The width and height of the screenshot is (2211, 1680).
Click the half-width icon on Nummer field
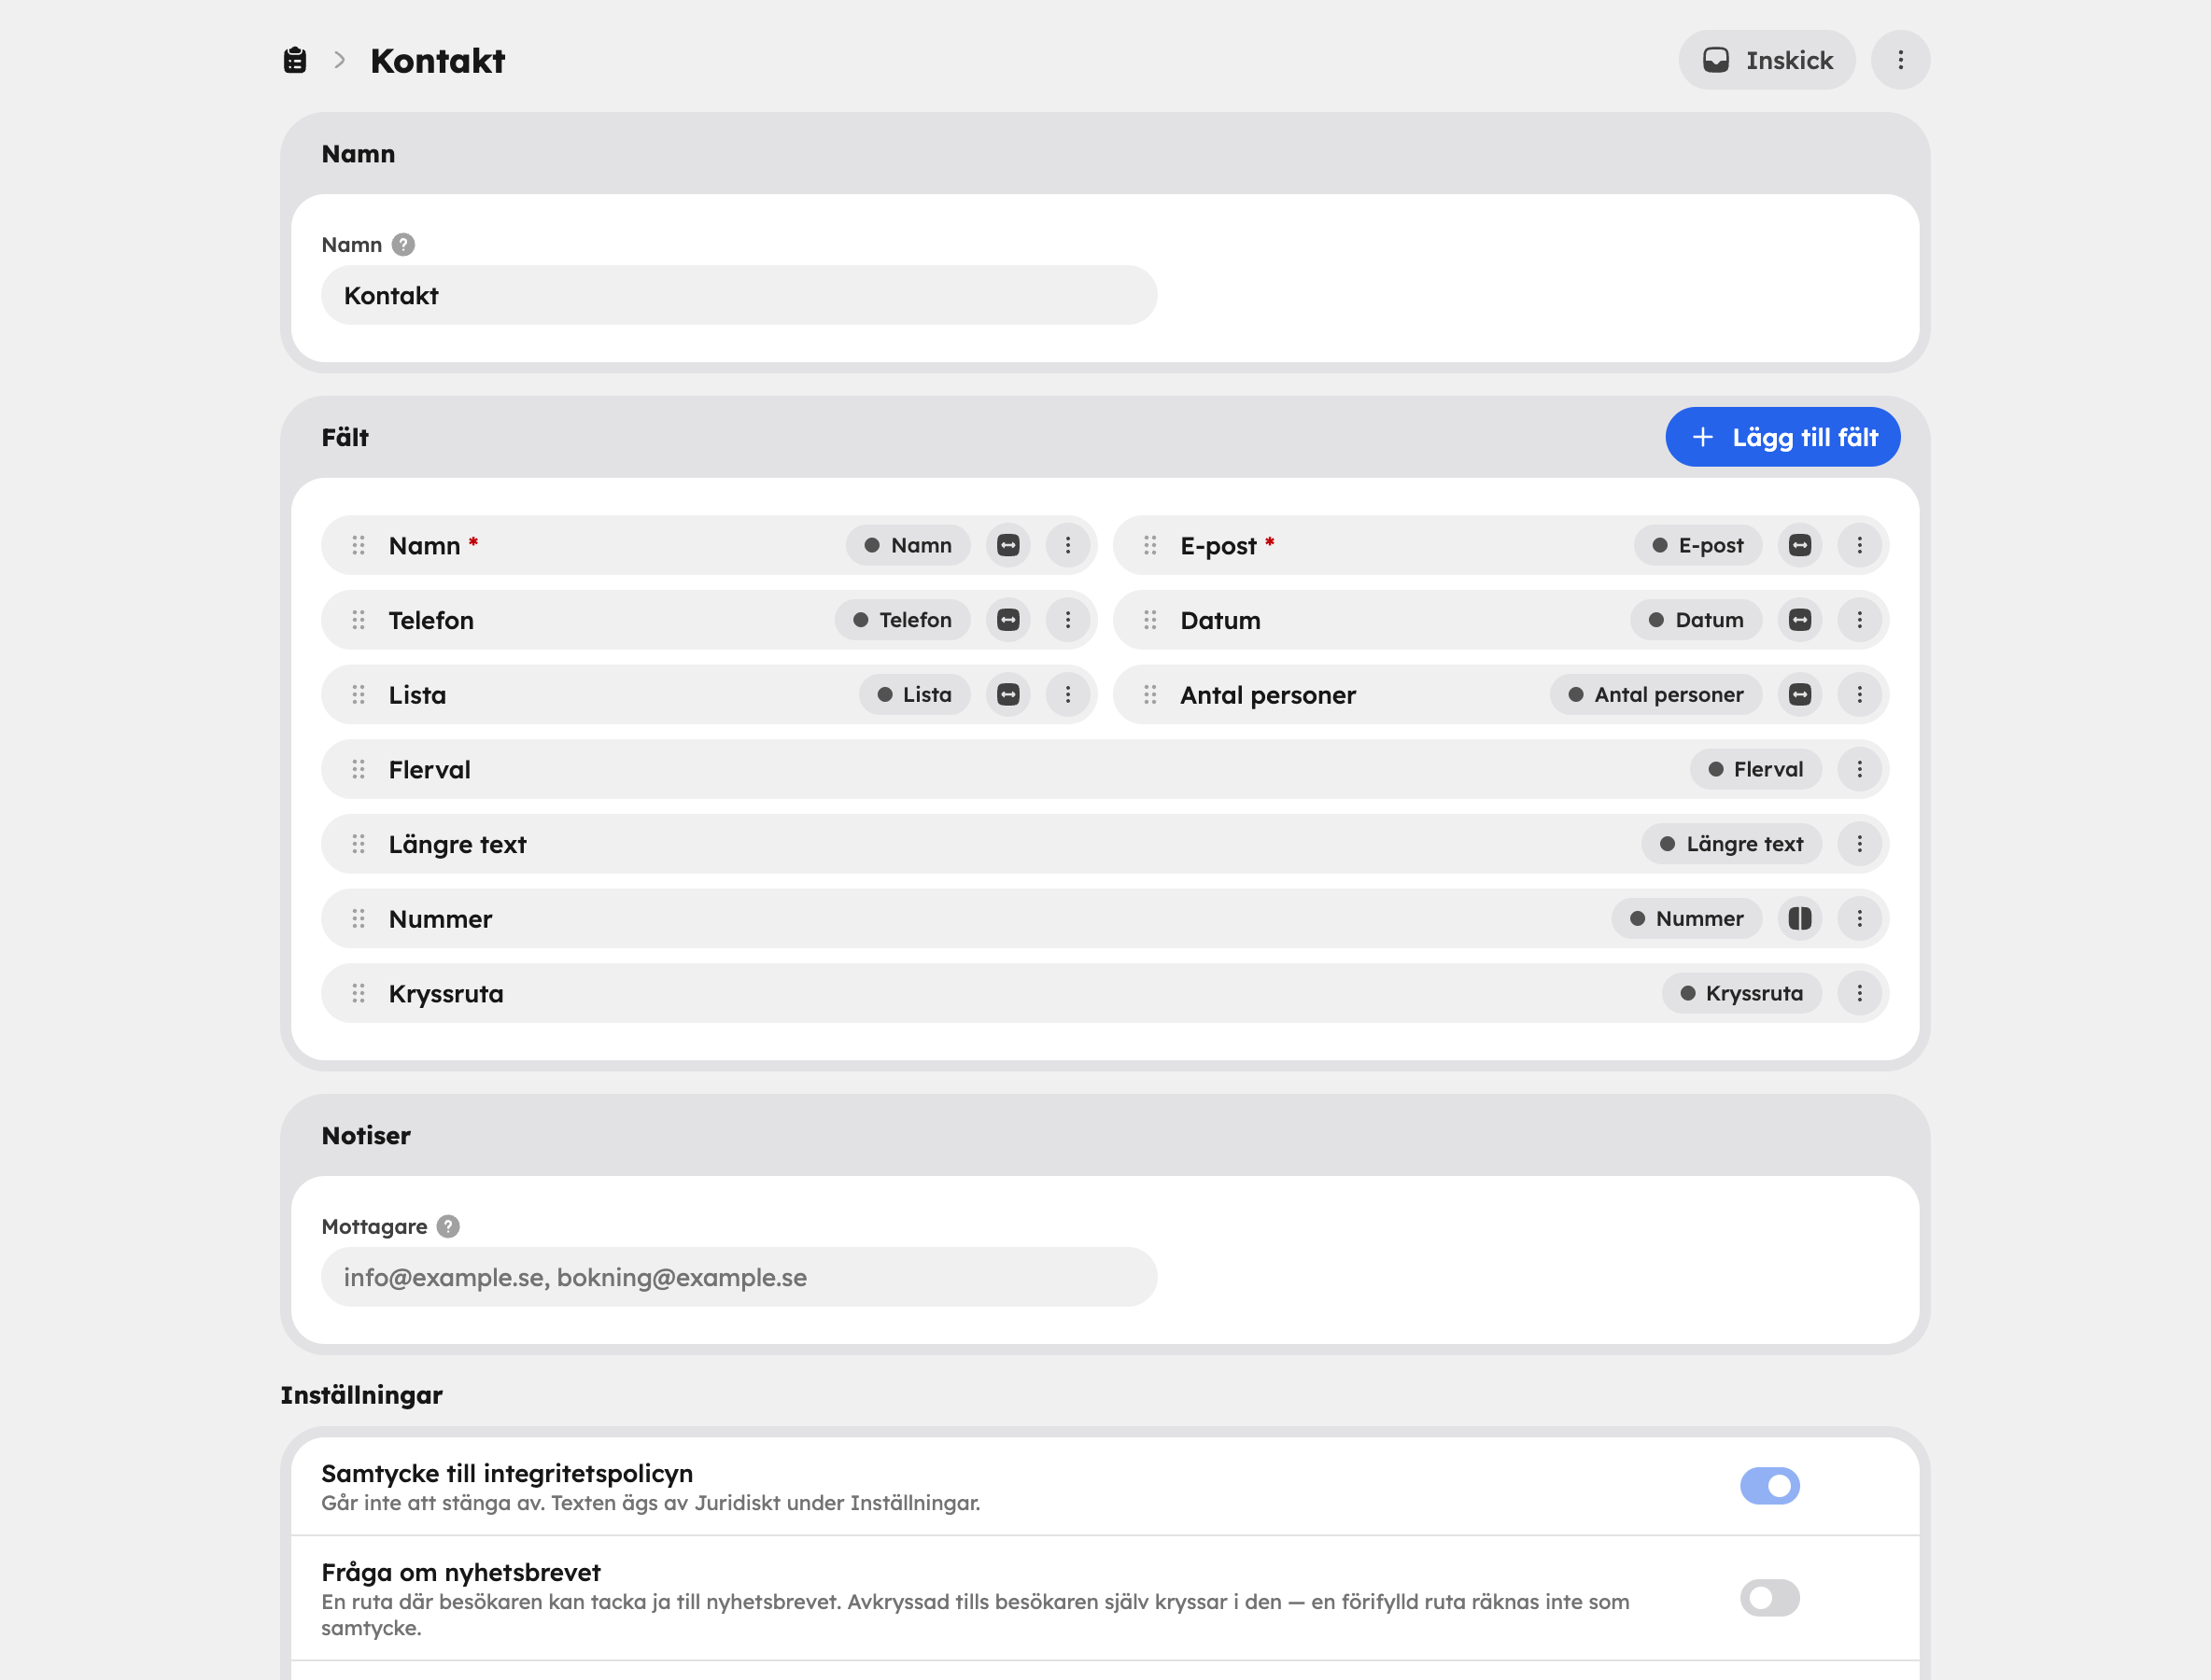click(x=1799, y=918)
